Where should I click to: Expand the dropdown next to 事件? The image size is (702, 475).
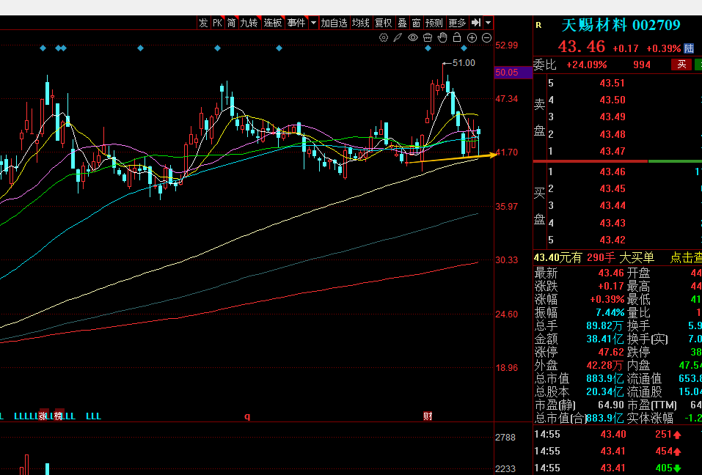[313, 23]
